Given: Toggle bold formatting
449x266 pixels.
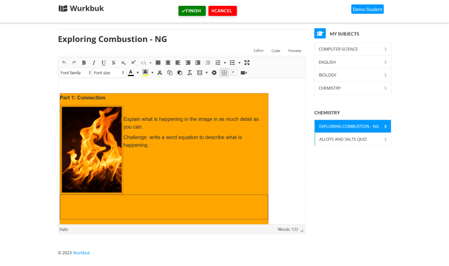Looking at the screenshot, I should 84,63.
